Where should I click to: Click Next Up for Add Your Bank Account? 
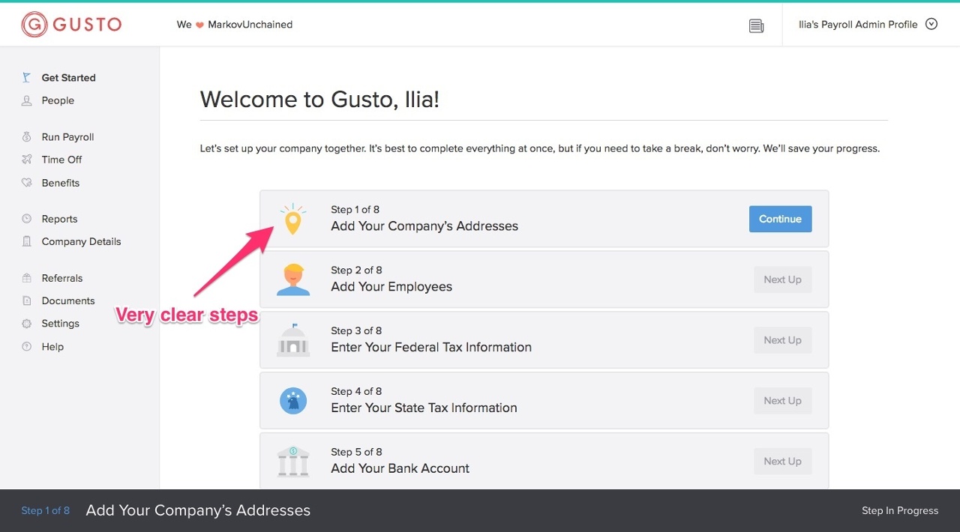[x=782, y=462]
